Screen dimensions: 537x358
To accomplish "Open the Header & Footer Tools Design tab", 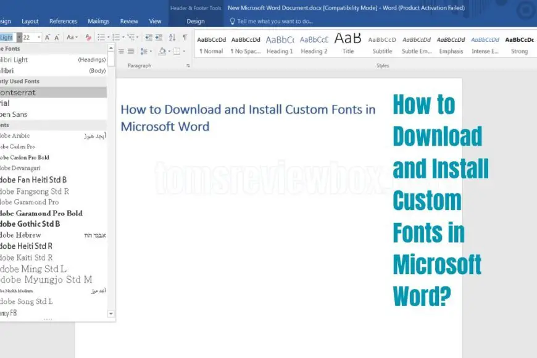I will pos(196,20).
